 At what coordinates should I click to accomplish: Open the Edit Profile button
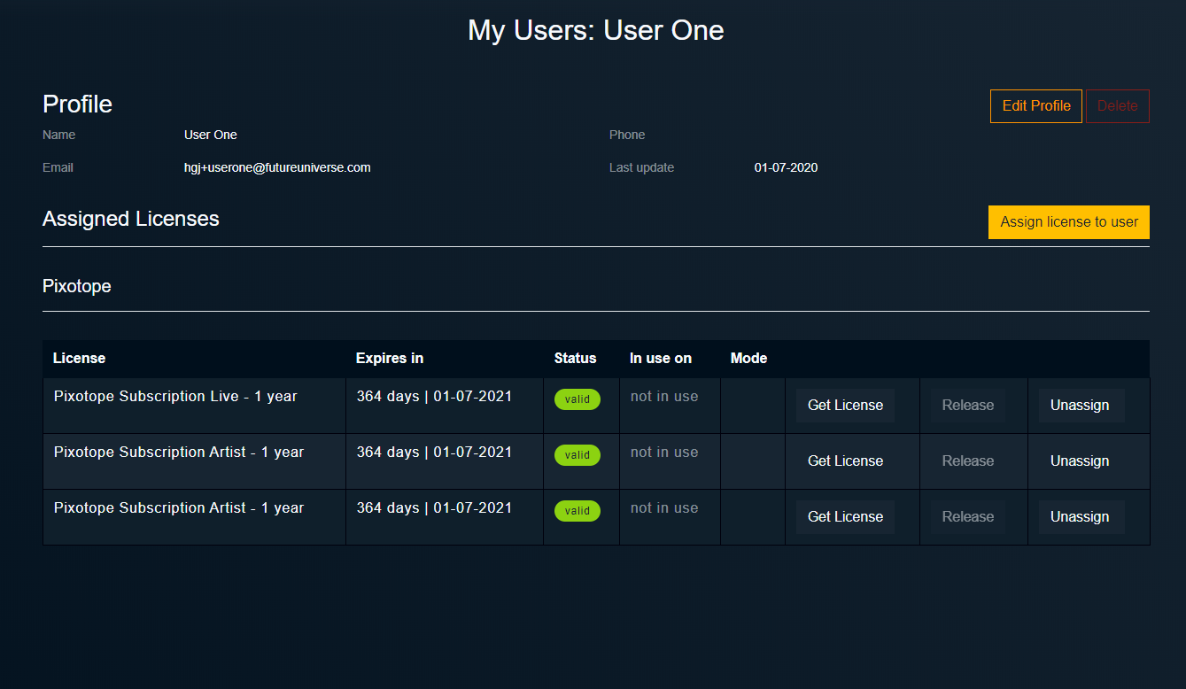[x=1035, y=106]
